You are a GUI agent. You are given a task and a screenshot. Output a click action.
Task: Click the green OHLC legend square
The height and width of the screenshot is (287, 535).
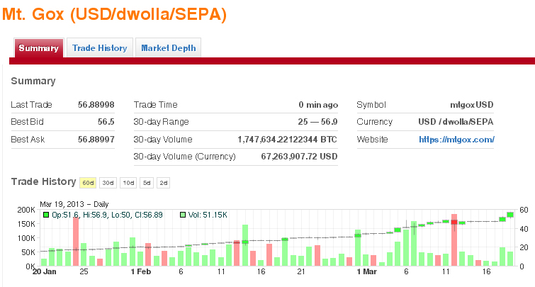pyautogui.click(x=46, y=215)
